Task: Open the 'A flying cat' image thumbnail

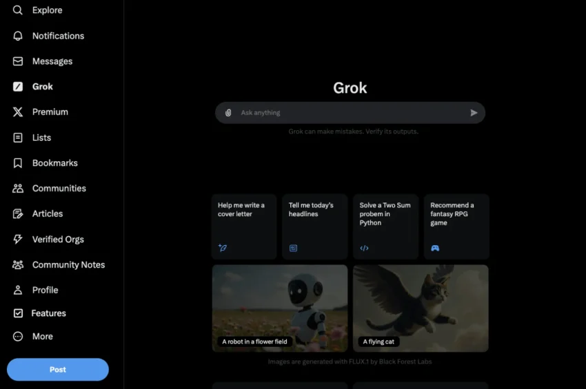Action: point(421,308)
